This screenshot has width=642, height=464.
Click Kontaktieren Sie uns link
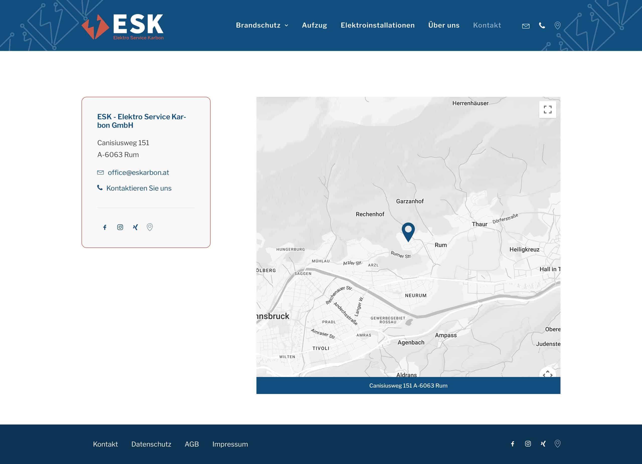(139, 188)
